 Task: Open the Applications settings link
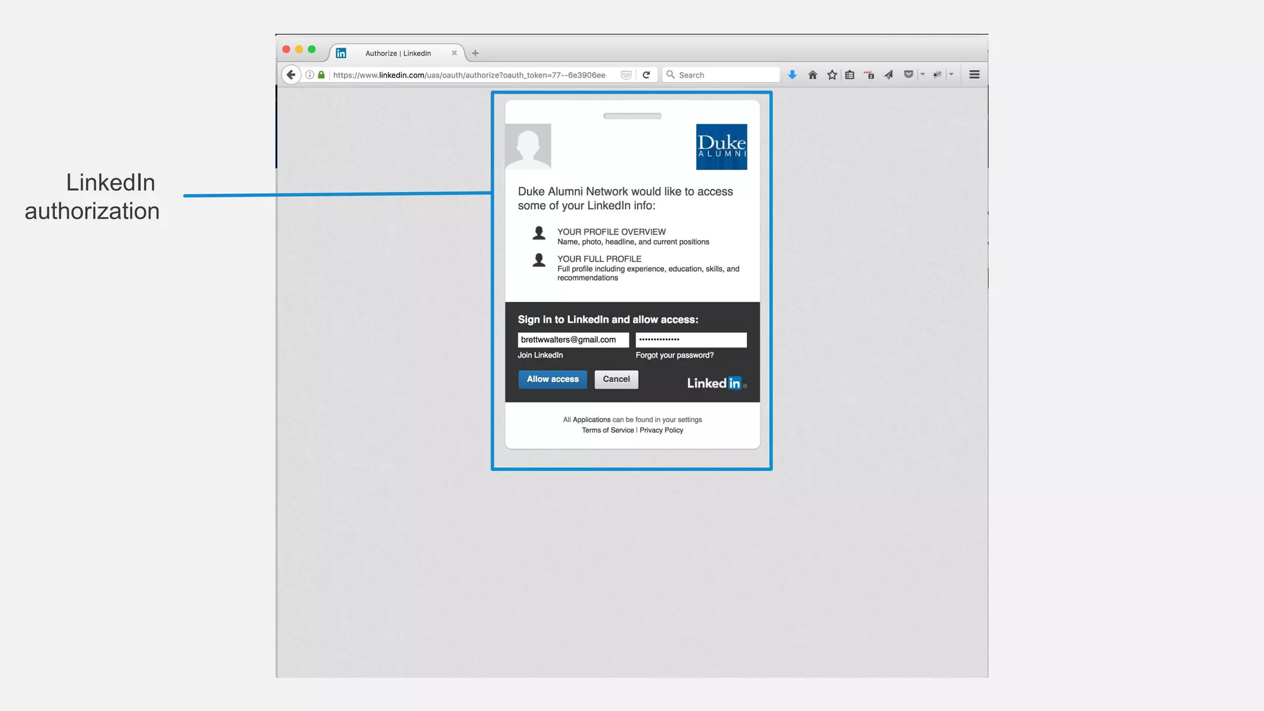[591, 420]
